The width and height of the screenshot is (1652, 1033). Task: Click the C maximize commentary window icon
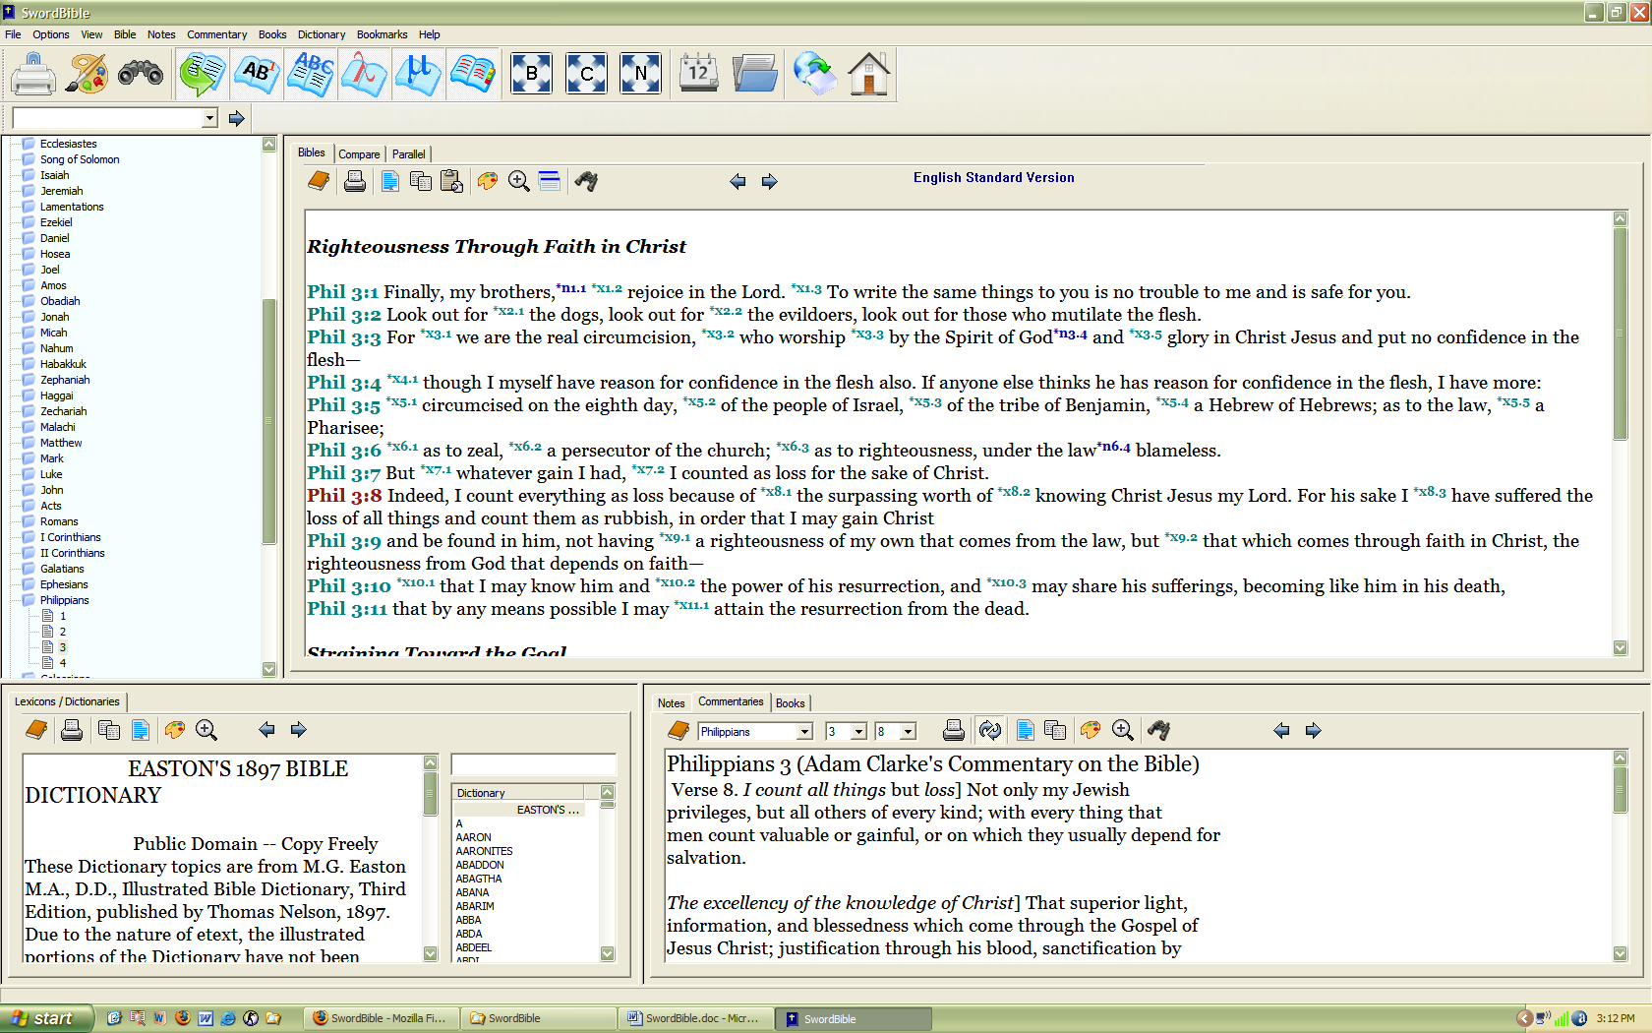[x=586, y=74]
